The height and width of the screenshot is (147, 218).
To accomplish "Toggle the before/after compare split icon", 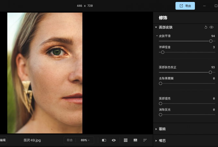I will [x=104, y=140].
